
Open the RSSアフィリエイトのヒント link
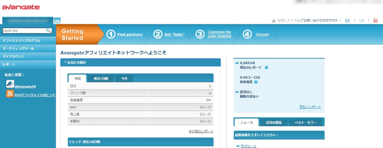coord(35,95)
